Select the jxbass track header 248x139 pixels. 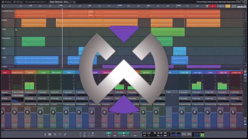(7, 23)
